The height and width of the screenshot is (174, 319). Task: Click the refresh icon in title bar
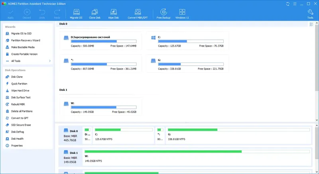point(287,4)
